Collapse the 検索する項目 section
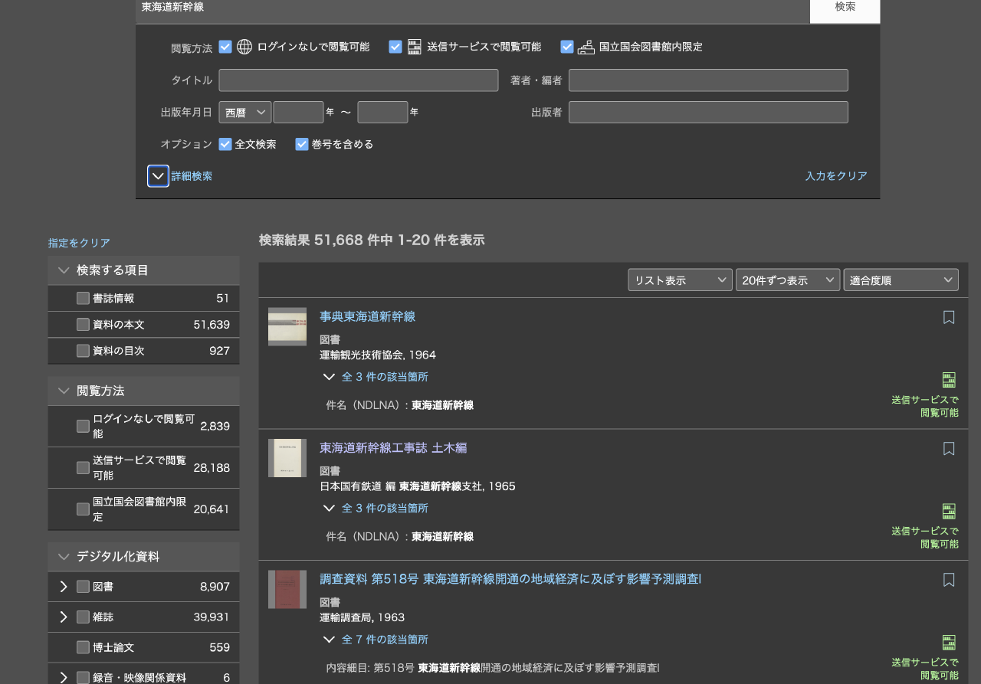The height and width of the screenshot is (684, 981). [x=64, y=270]
